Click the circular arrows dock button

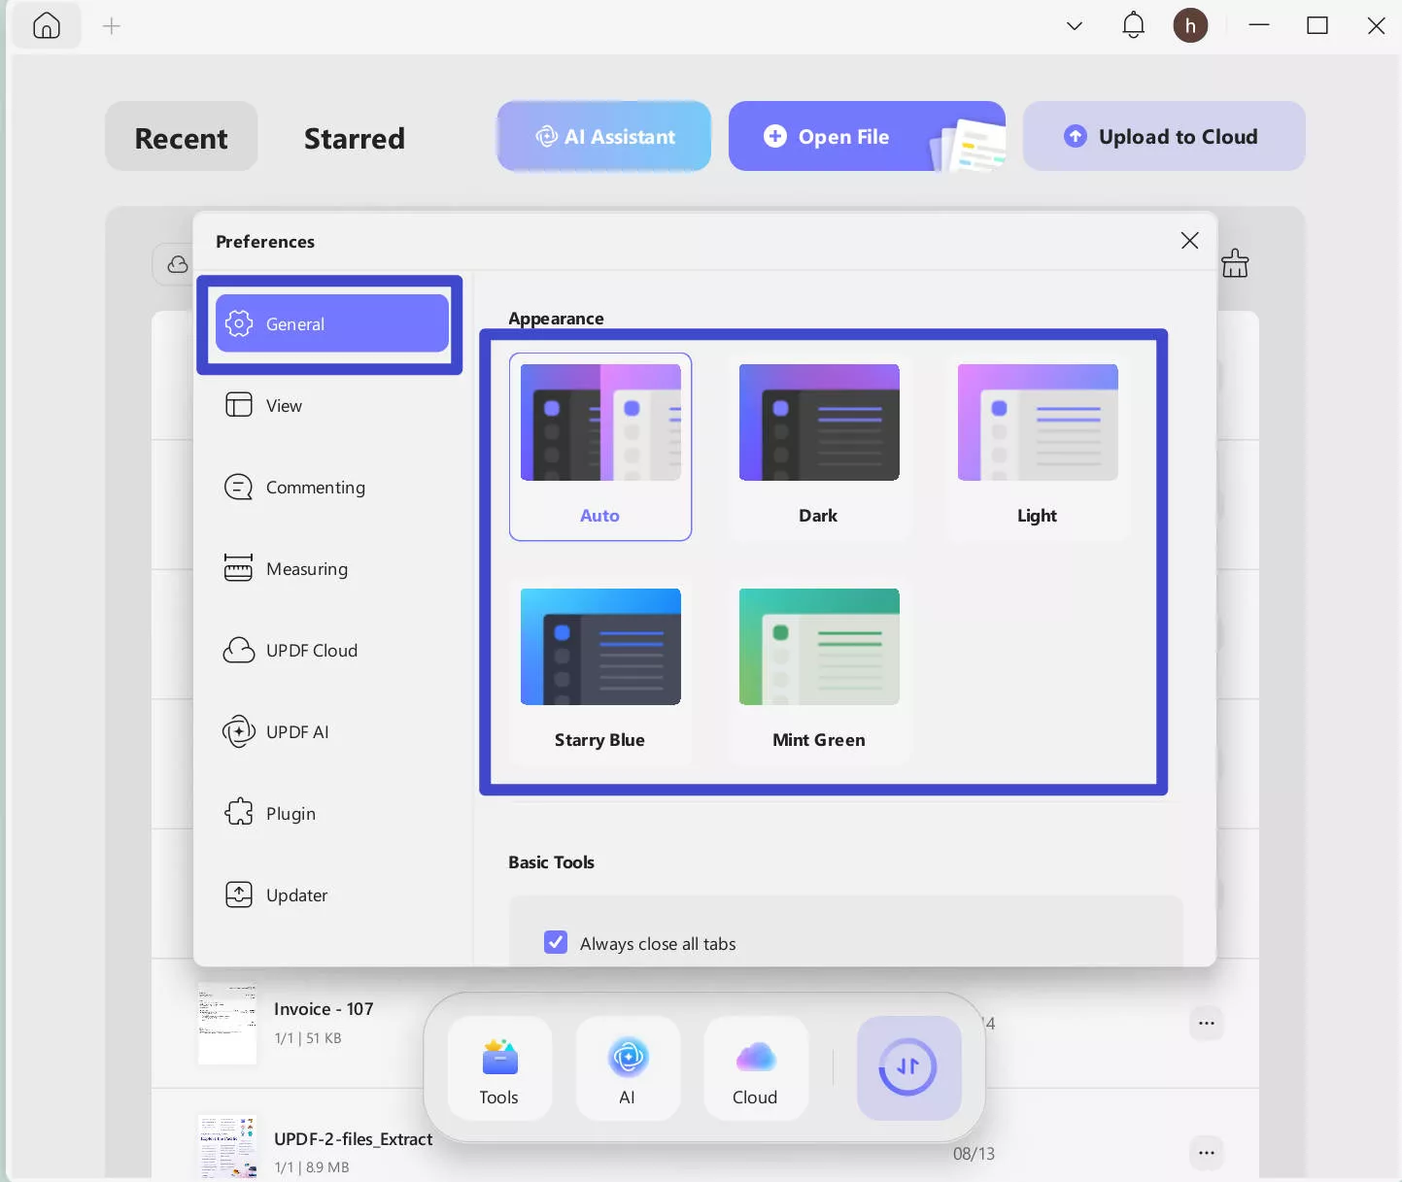pyautogui.click(x=908, y=1067)
